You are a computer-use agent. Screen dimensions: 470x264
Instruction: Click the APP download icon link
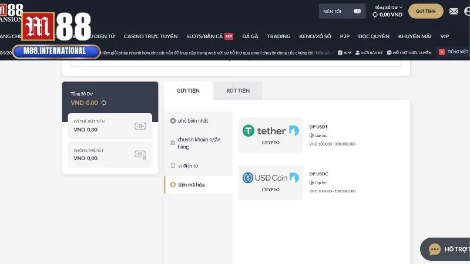click(344, 53)
